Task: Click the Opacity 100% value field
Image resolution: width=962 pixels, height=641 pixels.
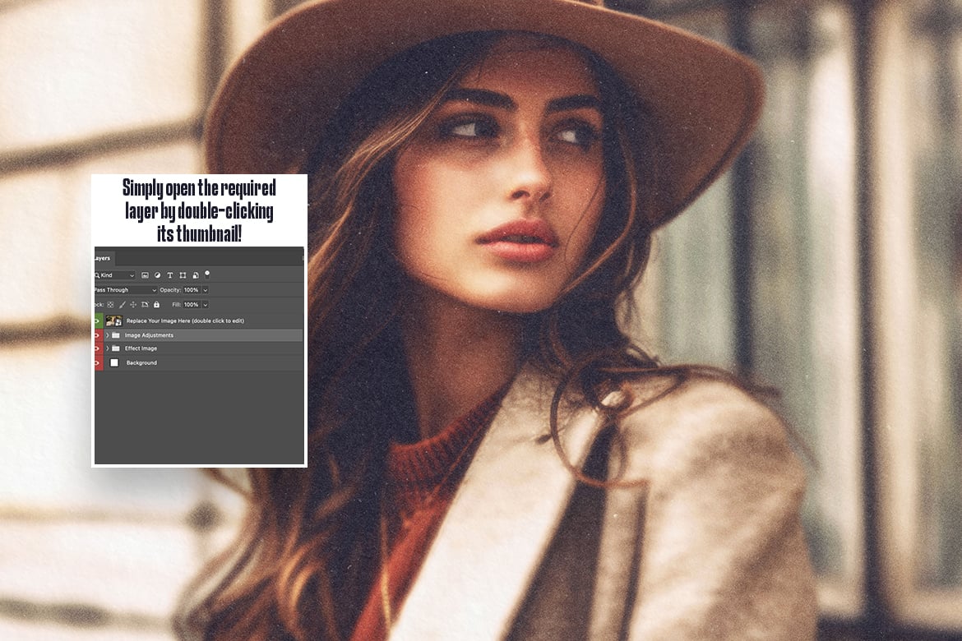Action: (192, 290)
